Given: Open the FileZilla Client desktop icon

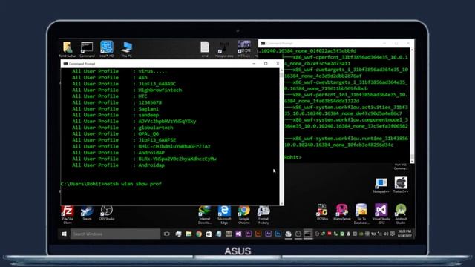Looking at the screenshot, I should (68, 214).
